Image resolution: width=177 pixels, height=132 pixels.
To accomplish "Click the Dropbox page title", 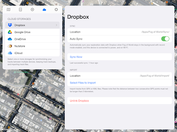I will (x=78, y=17).
